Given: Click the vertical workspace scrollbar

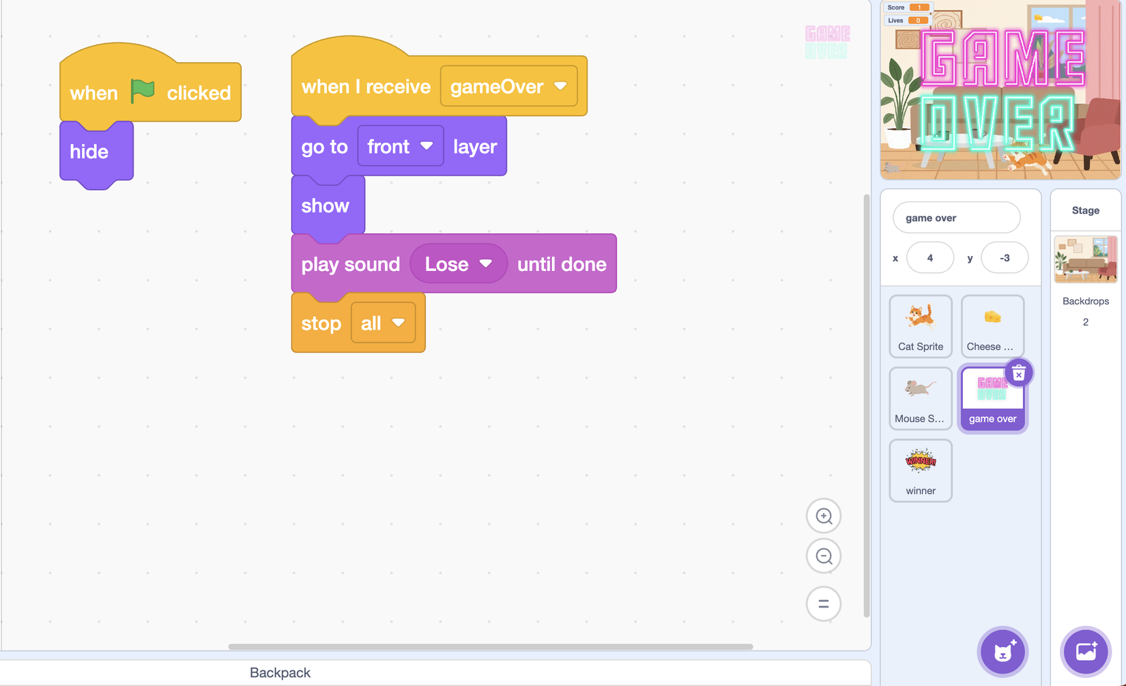Looking at the screenshot, I should pyautogui.click(x=867, y=405).
